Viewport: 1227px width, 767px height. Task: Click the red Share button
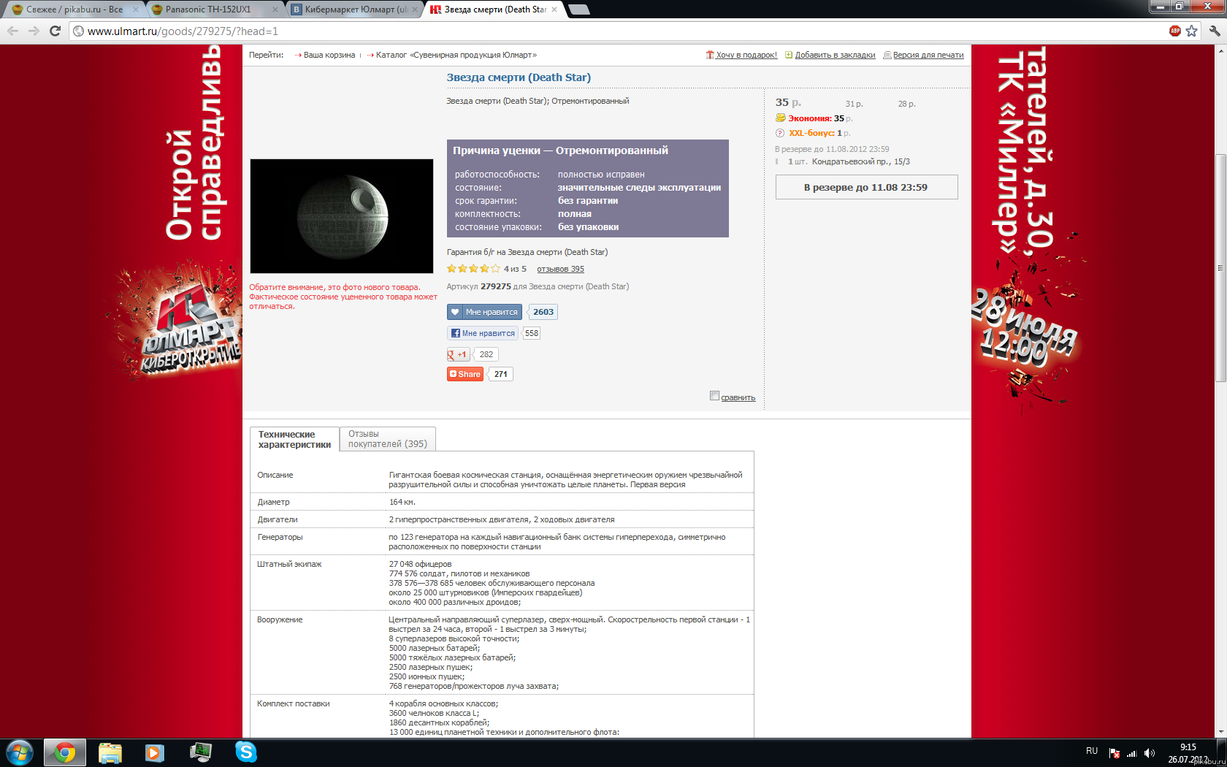coord(465,374)
